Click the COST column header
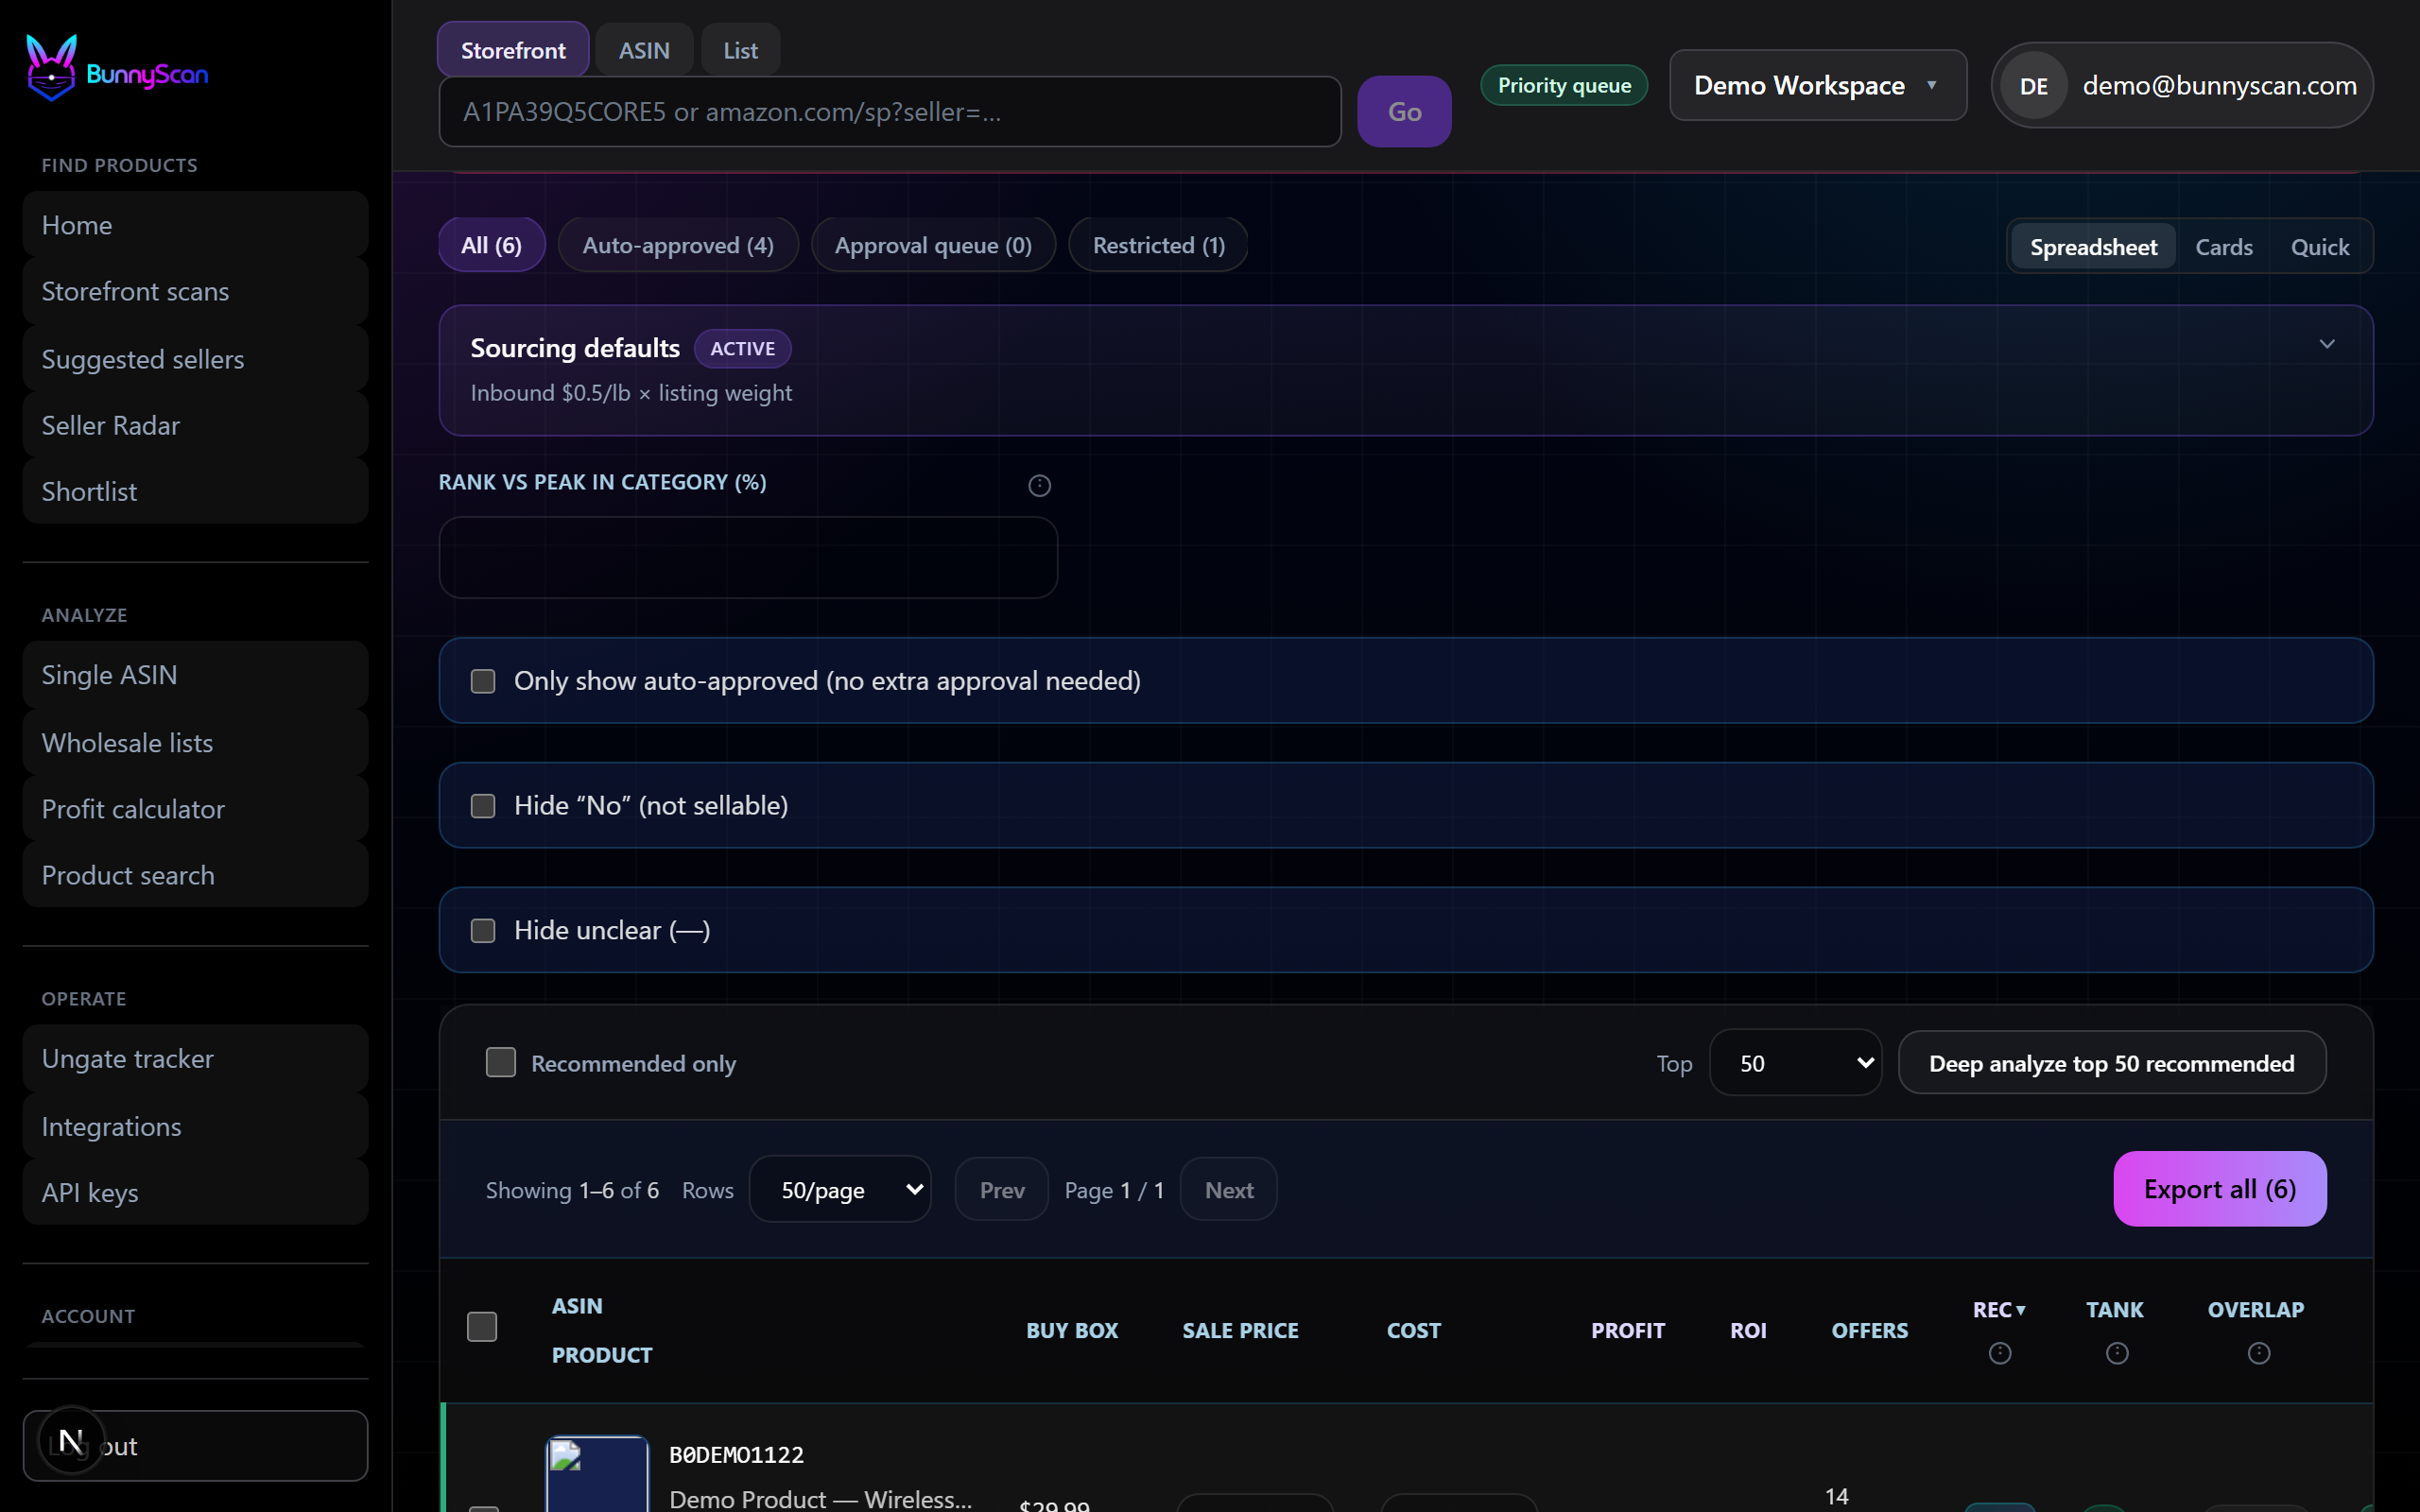The width and height of the screenshot is (2420, 1512). (x=1413, y=1330)
